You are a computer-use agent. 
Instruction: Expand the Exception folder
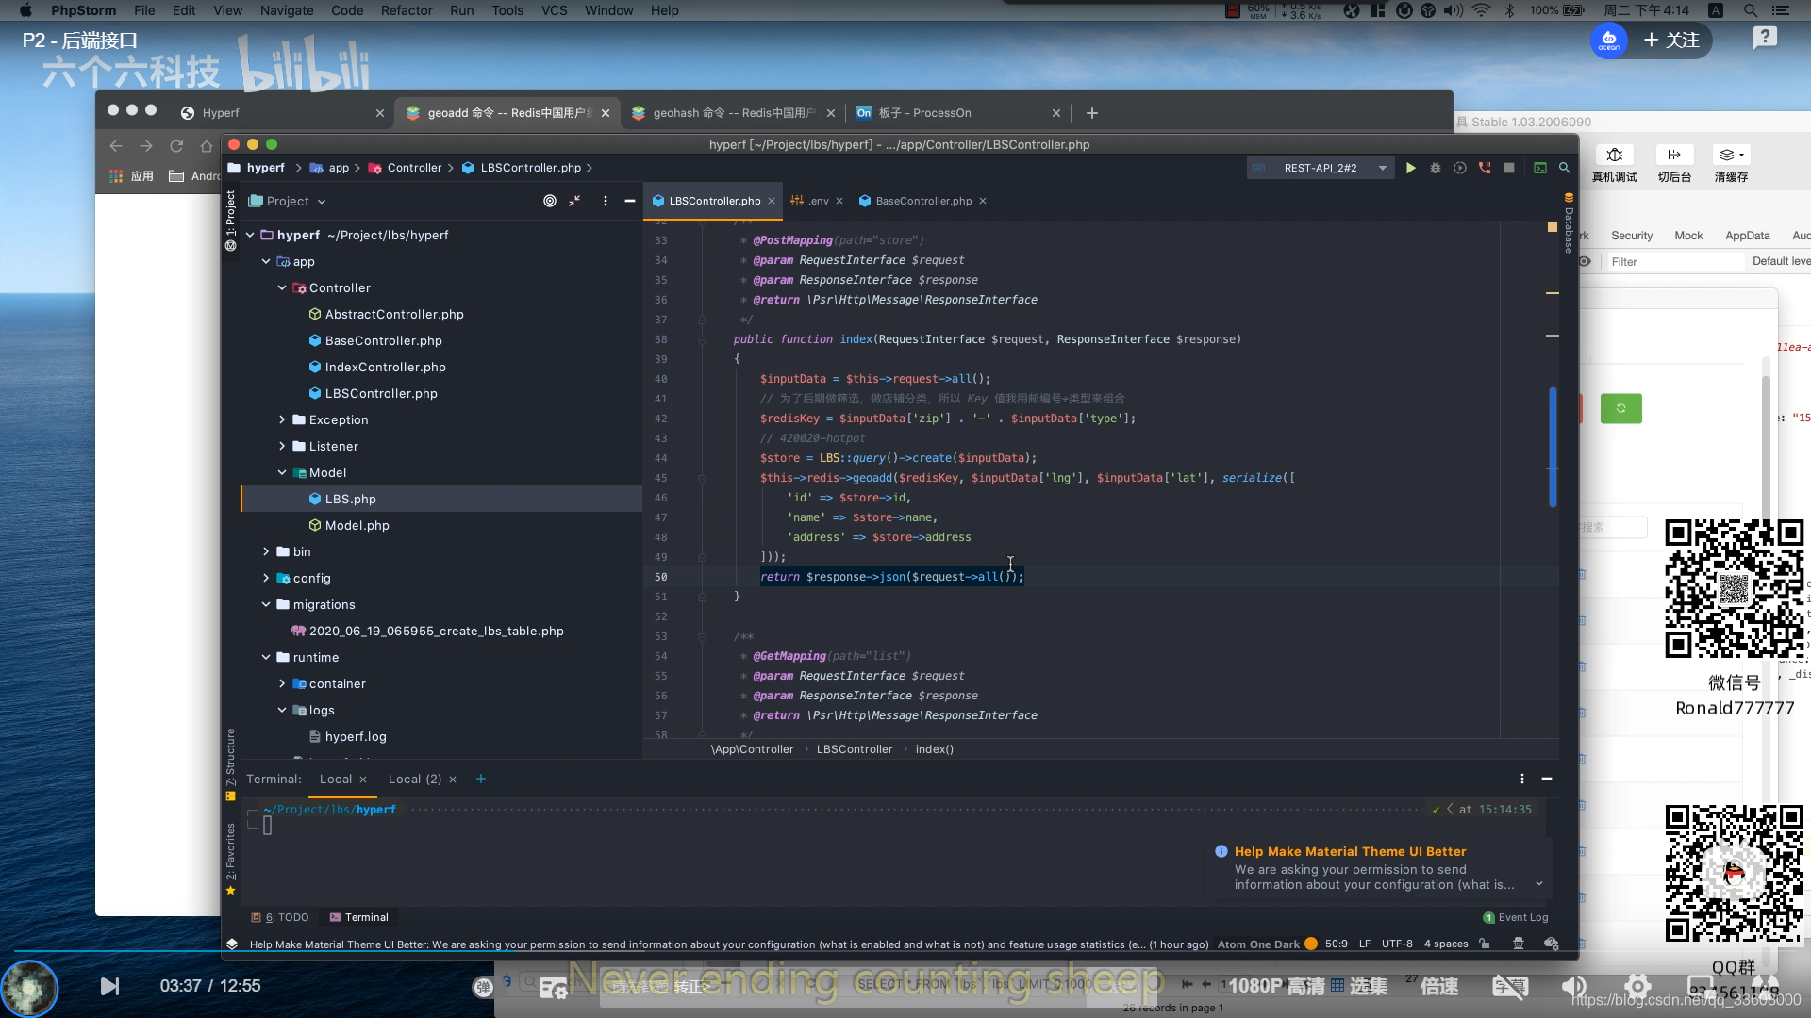pos(282,419)
